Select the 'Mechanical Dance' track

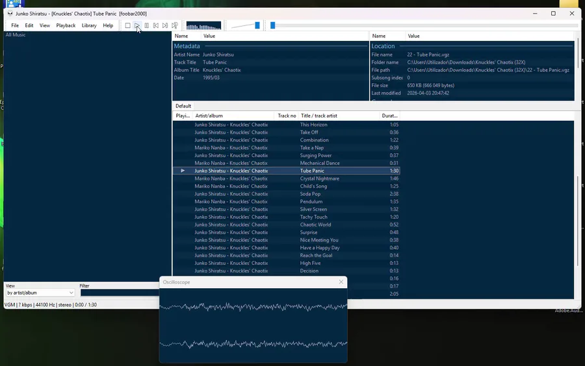pos(287,163)
